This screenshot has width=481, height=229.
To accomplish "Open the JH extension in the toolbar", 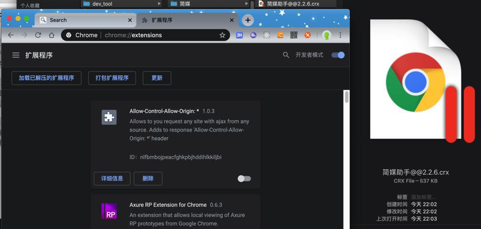I will click(x=239, y=35).
